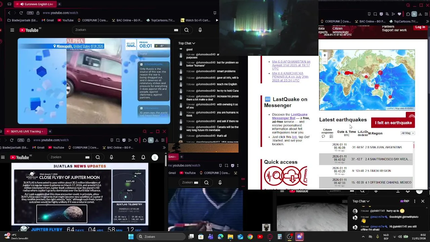Show hidden bookmarks in 3I/ATLAS bookmark bar

164,148
